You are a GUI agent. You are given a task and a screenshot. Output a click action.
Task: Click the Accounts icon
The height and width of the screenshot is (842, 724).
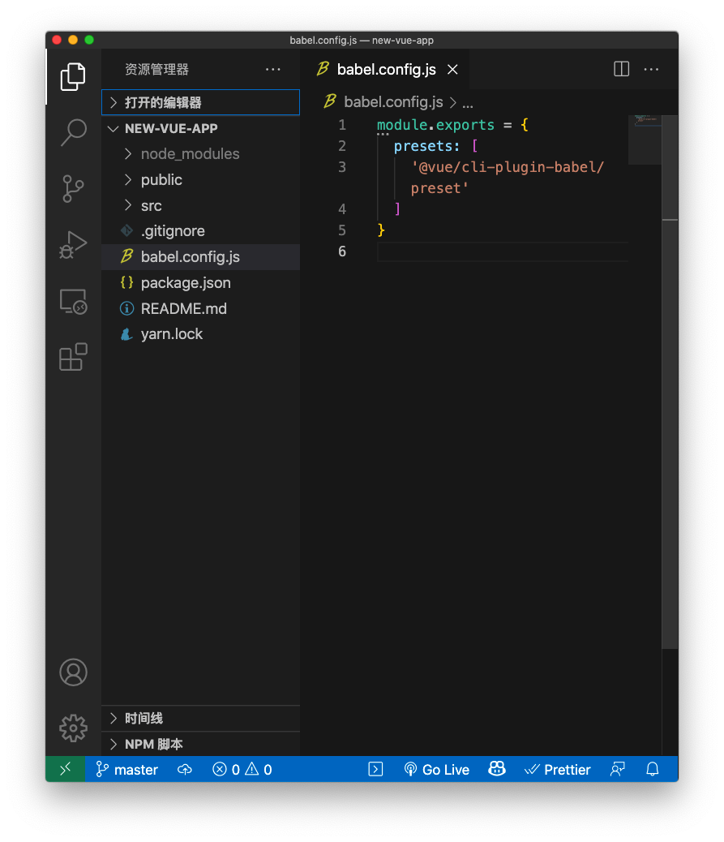click(73, 672)
